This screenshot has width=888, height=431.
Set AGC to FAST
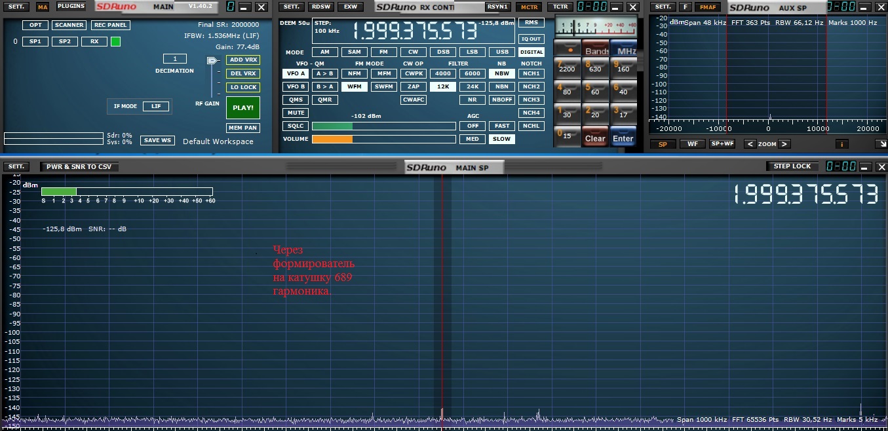pos(502,126)
